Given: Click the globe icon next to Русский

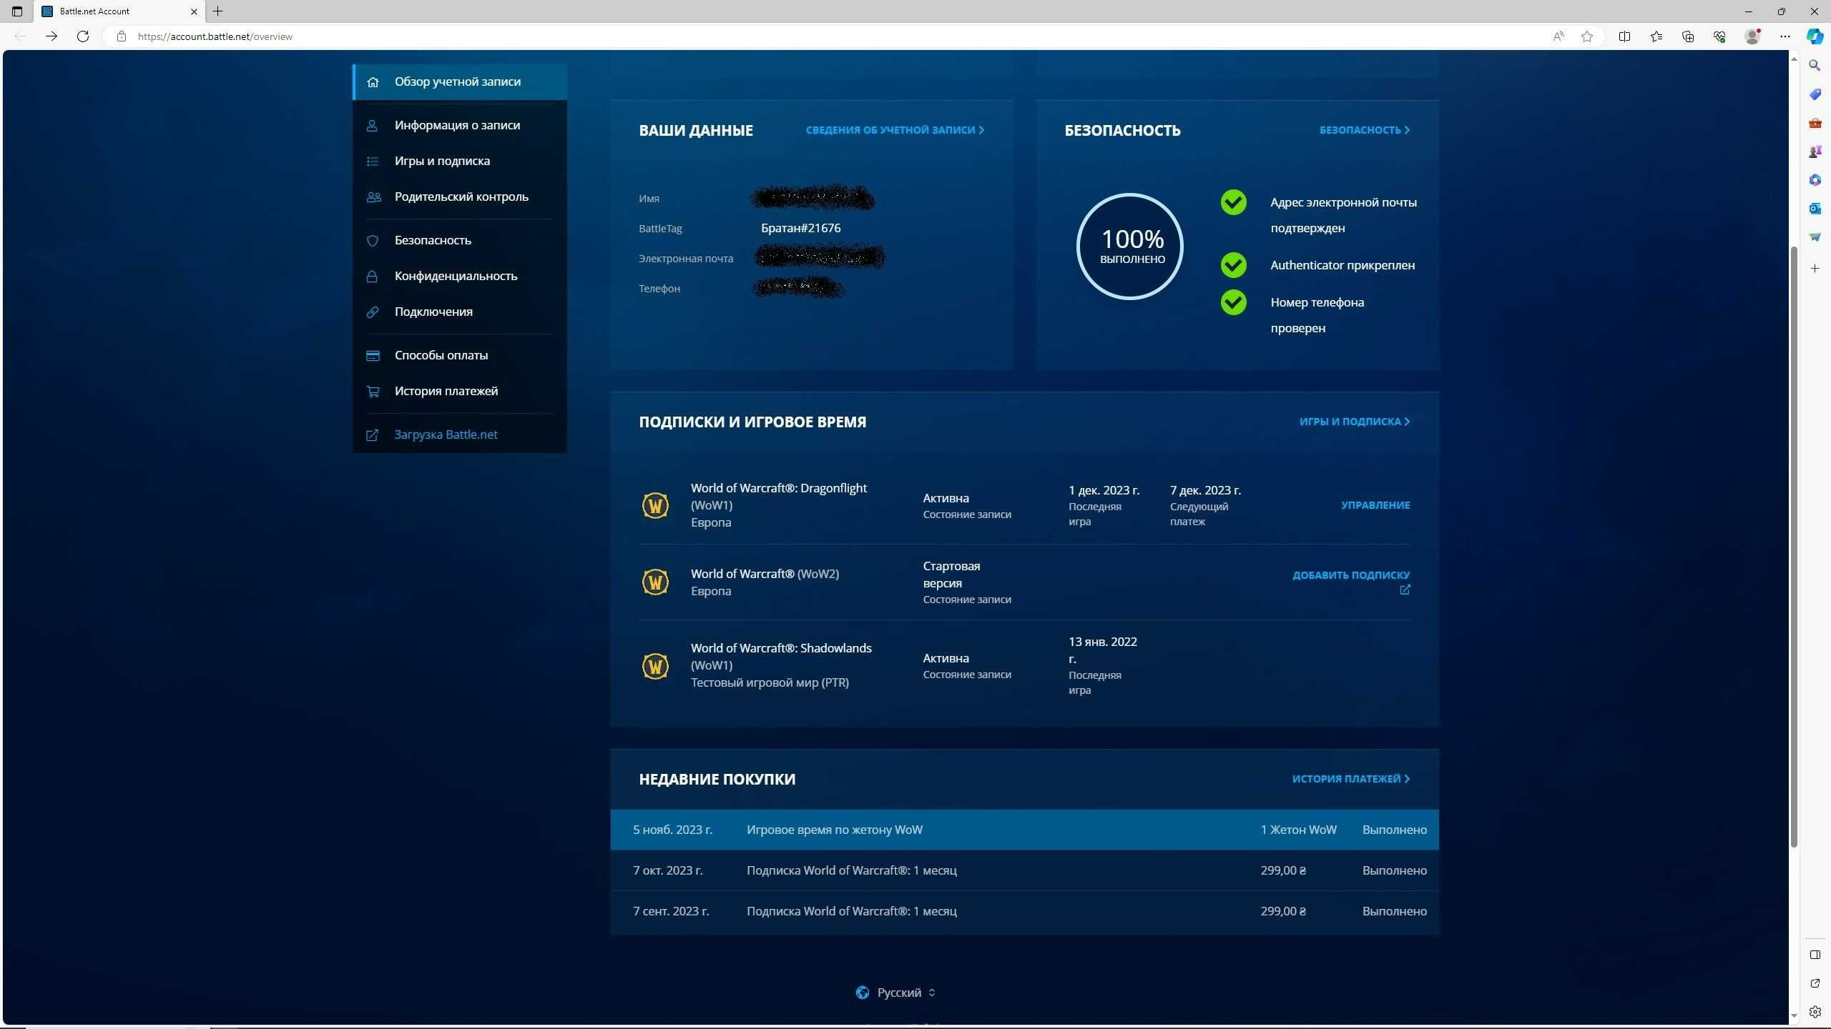Looking at the screenshot, I should pyautogui.click(x=863, y=993).
